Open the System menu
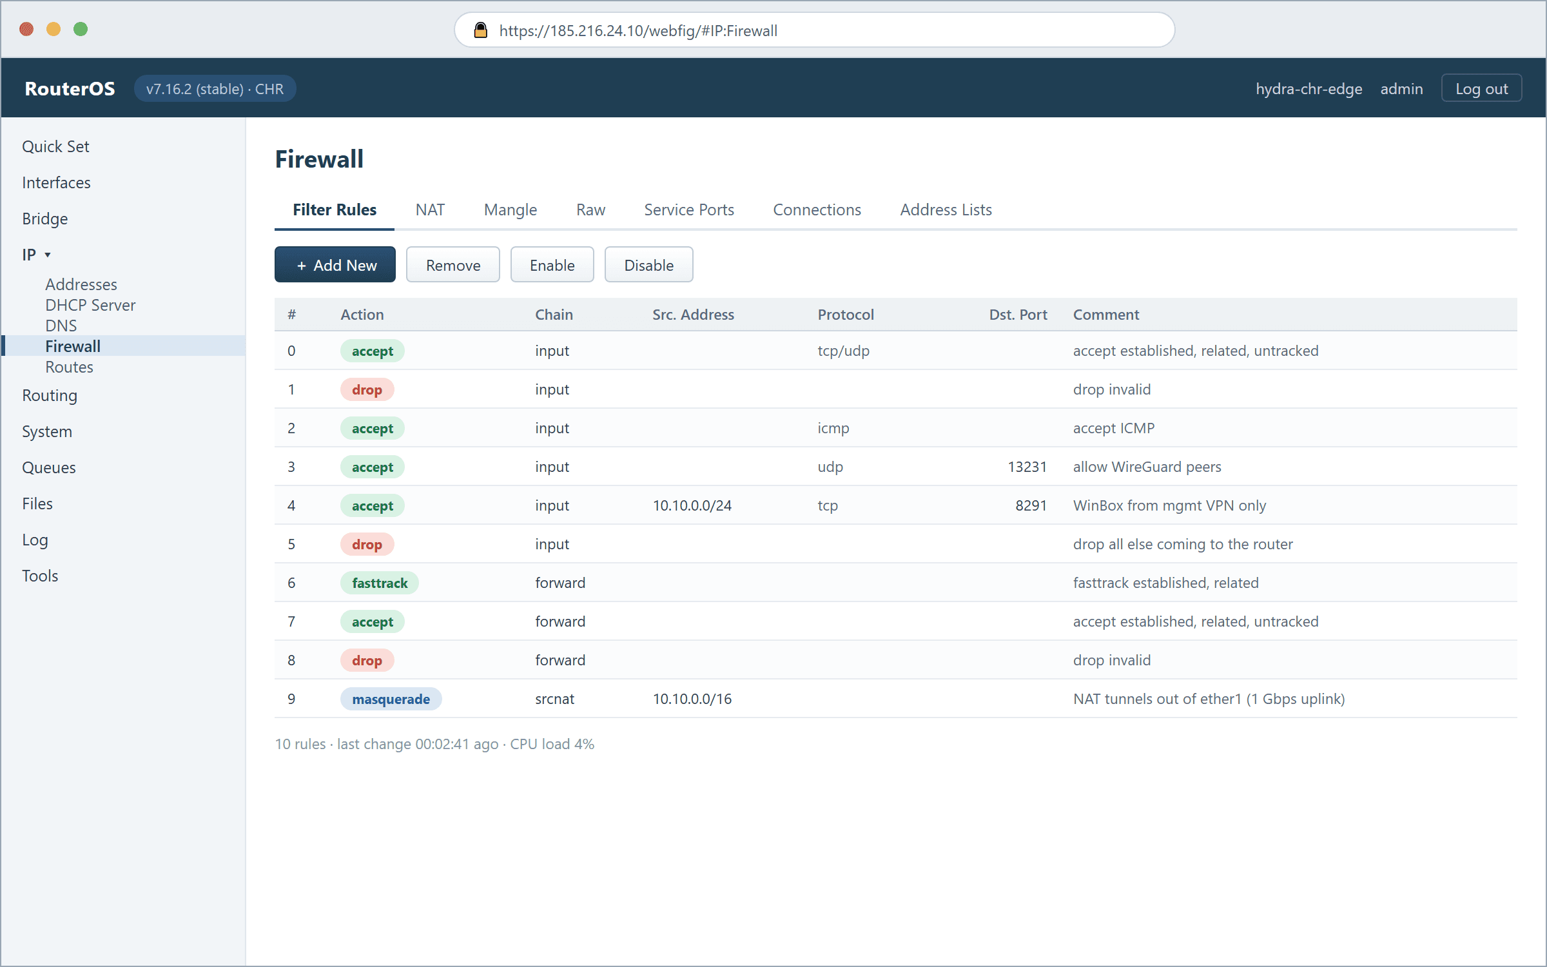Image resolution: width=1547 pixels, height=967 pixels. 47,431
